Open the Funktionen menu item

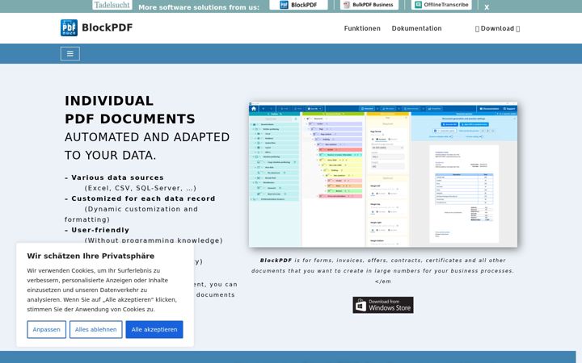362,28
